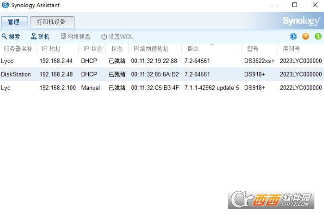Maximize the Synology Assistant window

[x=295, y=5]
